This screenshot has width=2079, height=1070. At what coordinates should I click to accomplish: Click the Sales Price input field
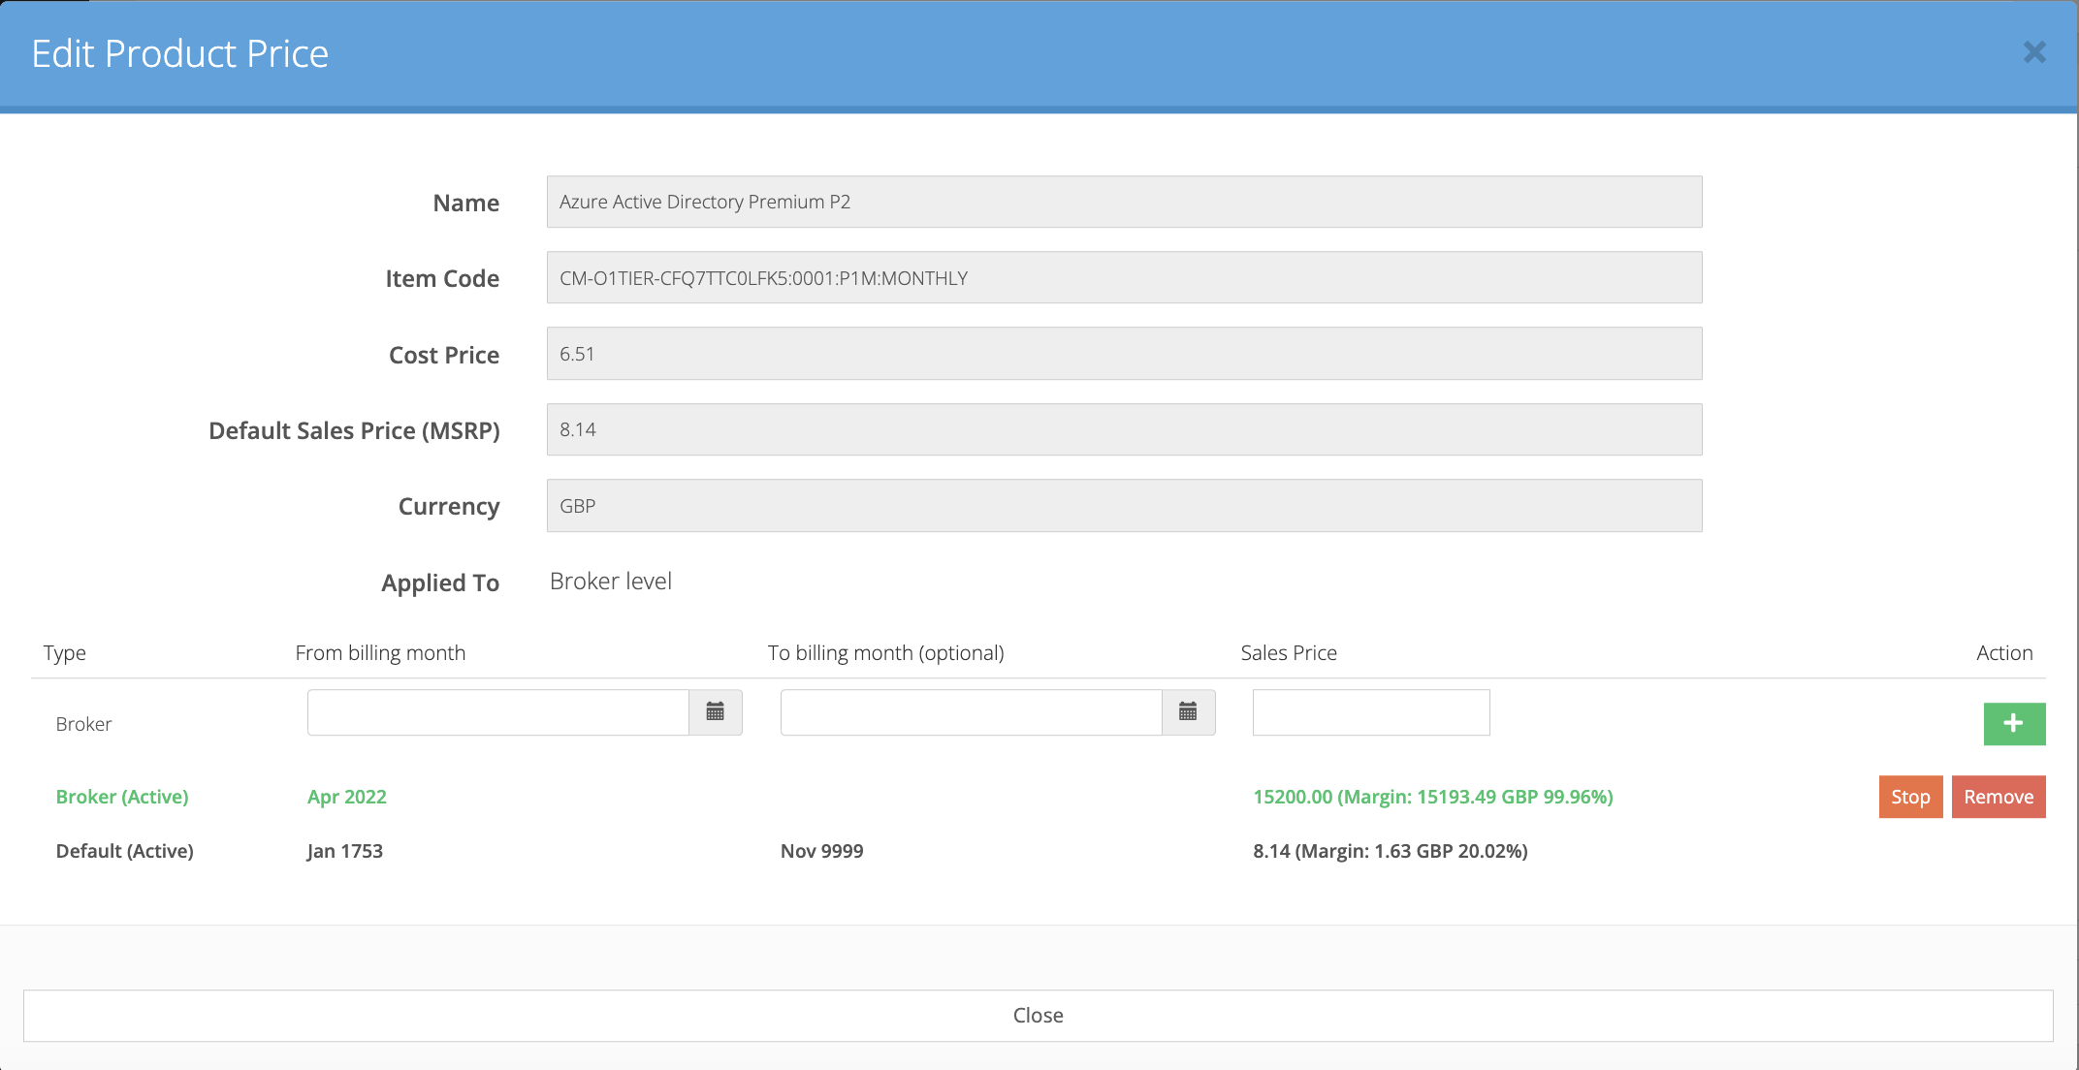(1371, 712)
